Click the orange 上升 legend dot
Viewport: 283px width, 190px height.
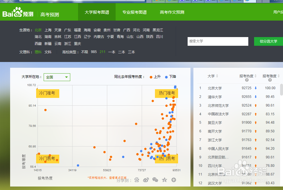point(151,77)
